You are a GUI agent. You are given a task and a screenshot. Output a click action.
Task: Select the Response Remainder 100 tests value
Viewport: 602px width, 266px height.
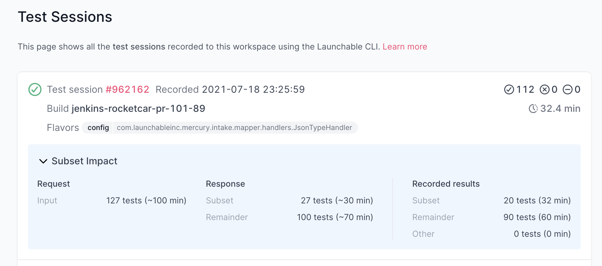pos(335,217)
